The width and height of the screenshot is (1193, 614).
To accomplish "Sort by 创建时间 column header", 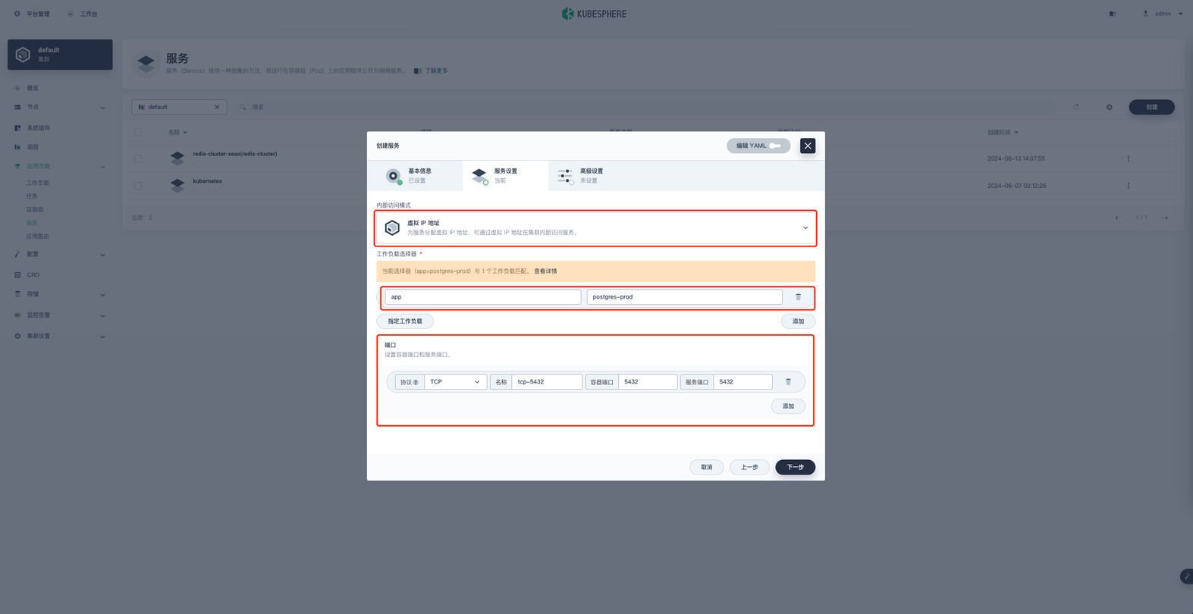I will point(1003,132).
